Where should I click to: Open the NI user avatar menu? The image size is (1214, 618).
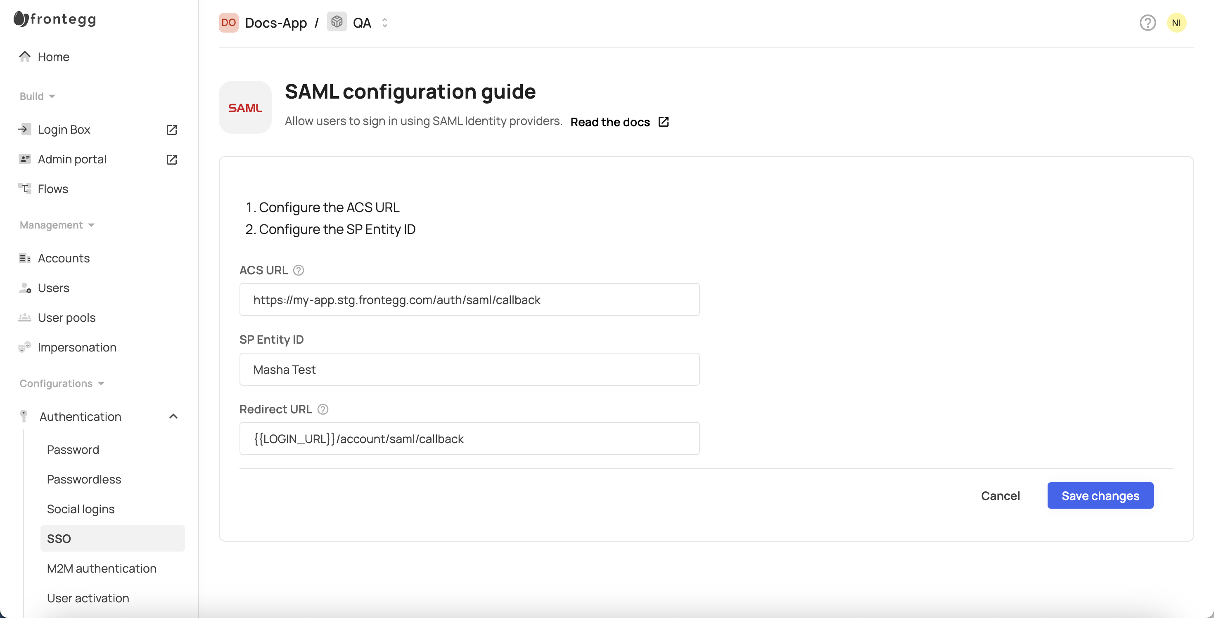[x=1176, y=23]
